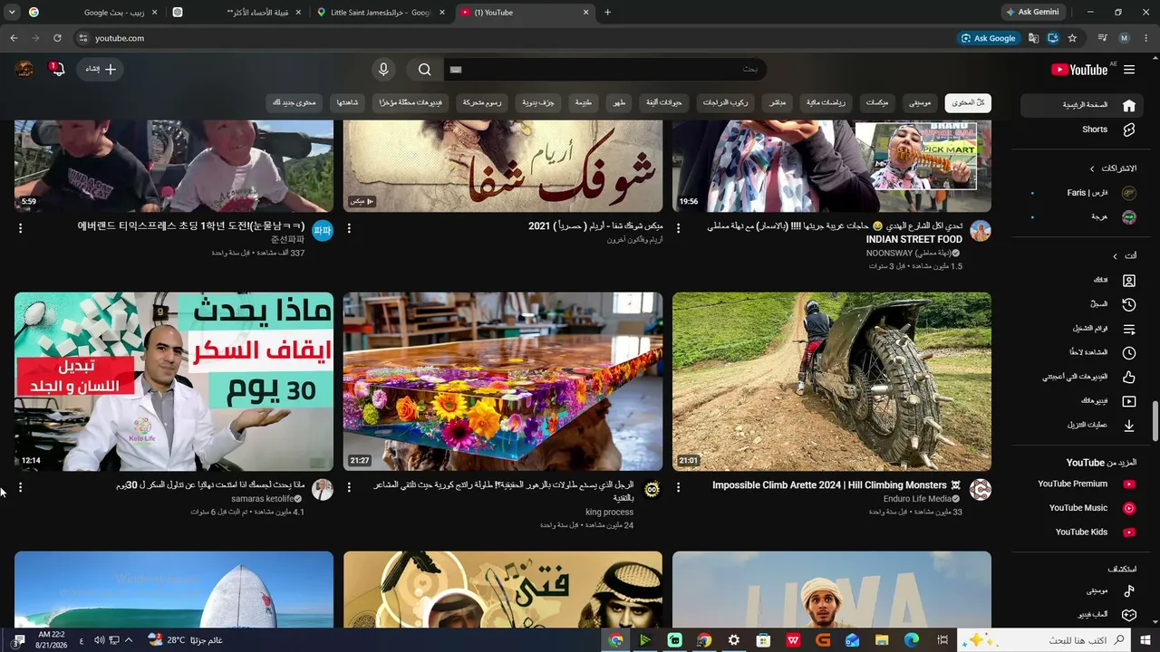
Task: Select the مباشر (Live) filter chip
Action: click(x=778, y=102)
